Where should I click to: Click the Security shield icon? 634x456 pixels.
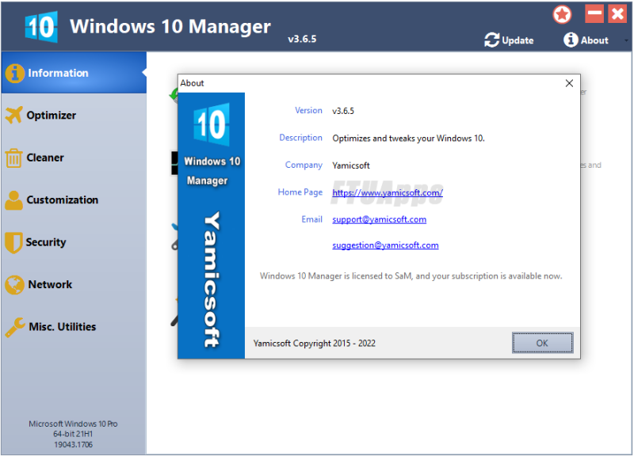coord(13,242)
